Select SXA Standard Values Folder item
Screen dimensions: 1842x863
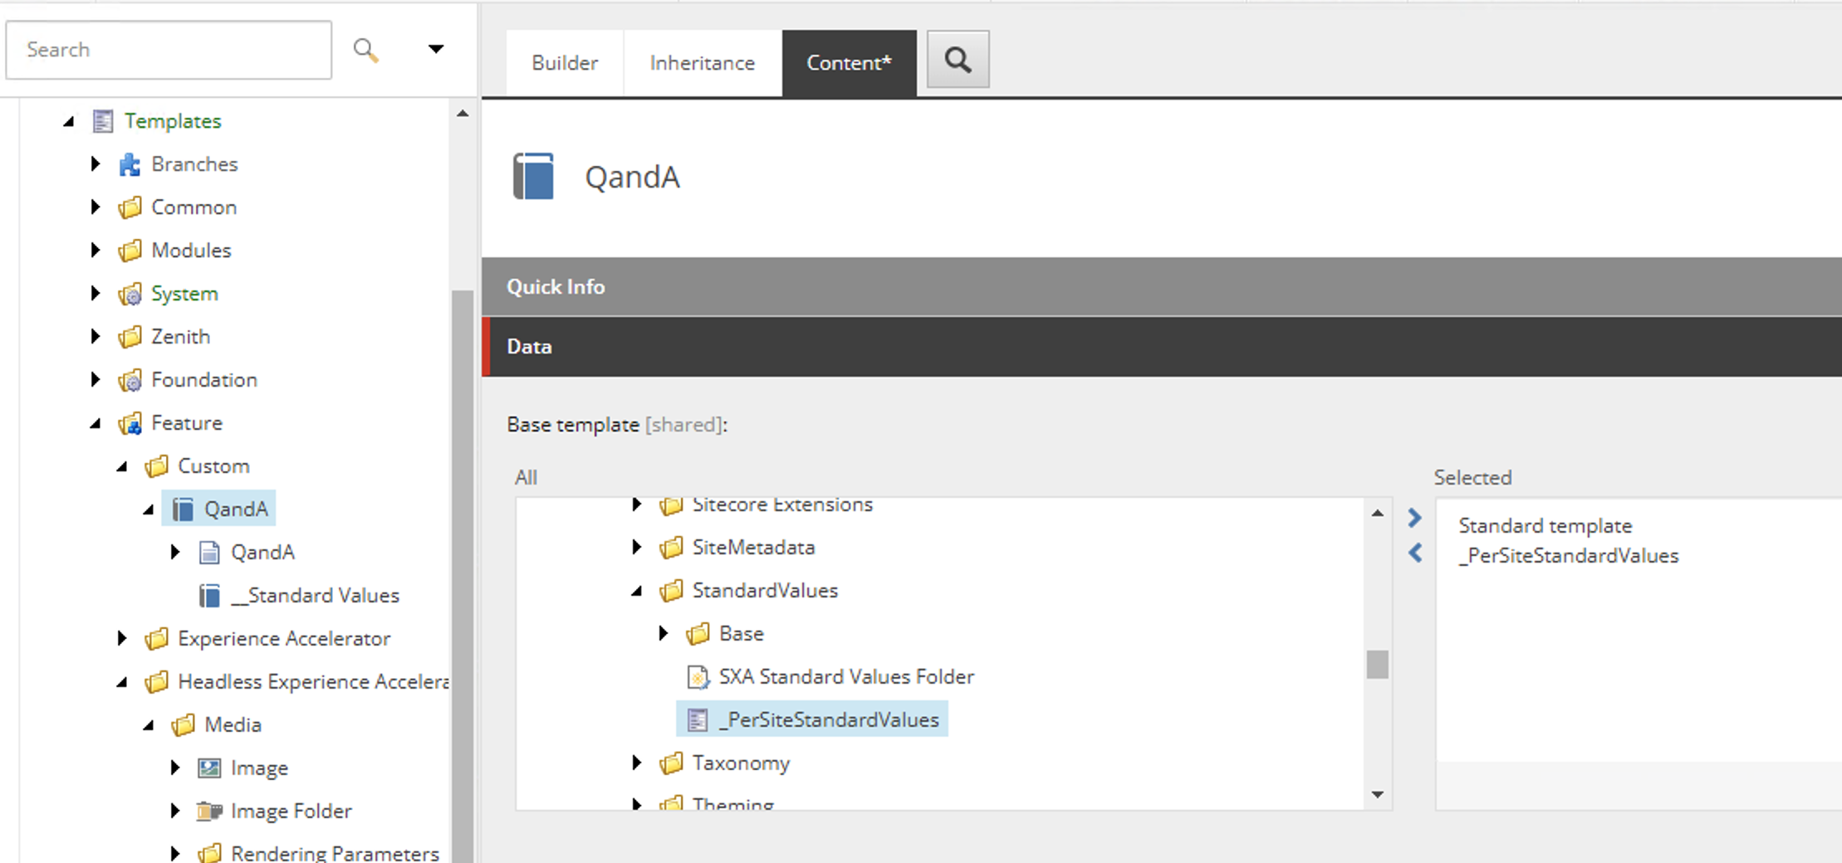pyautogui.click(x=846, y=677)
